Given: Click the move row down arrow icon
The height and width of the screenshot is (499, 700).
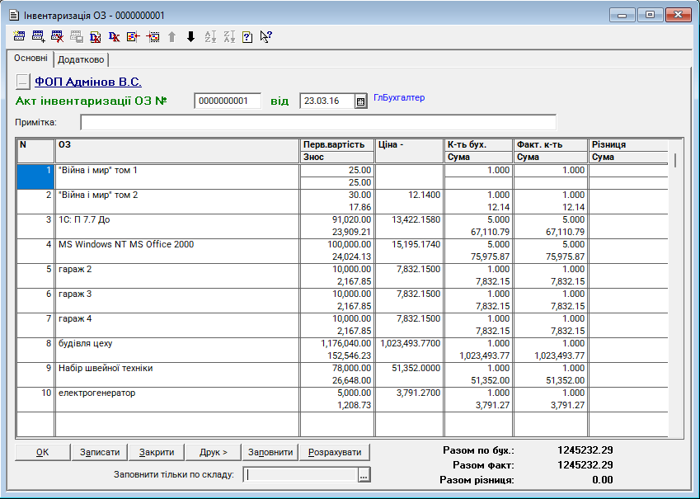Looking at the screenshot, I should point(190,36).
